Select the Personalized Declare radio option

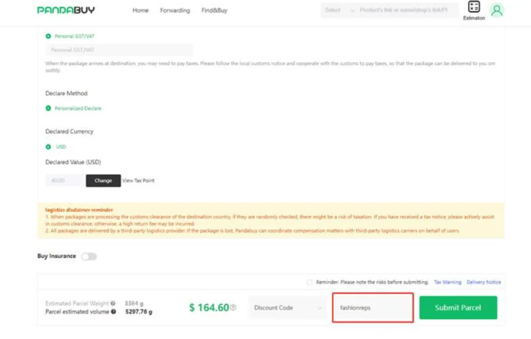point(48,108)
